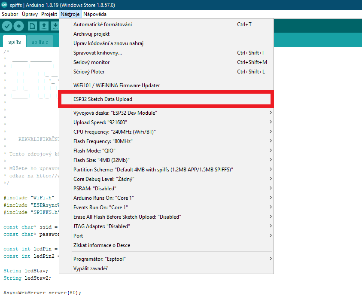362x296 pixels.
Task: Click the const char* ssid line
Action: 30,227
